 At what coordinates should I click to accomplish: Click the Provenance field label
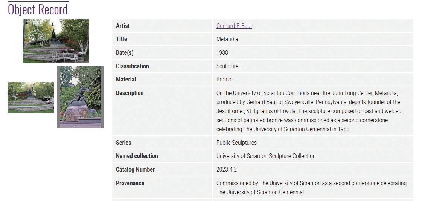[130, 183]
